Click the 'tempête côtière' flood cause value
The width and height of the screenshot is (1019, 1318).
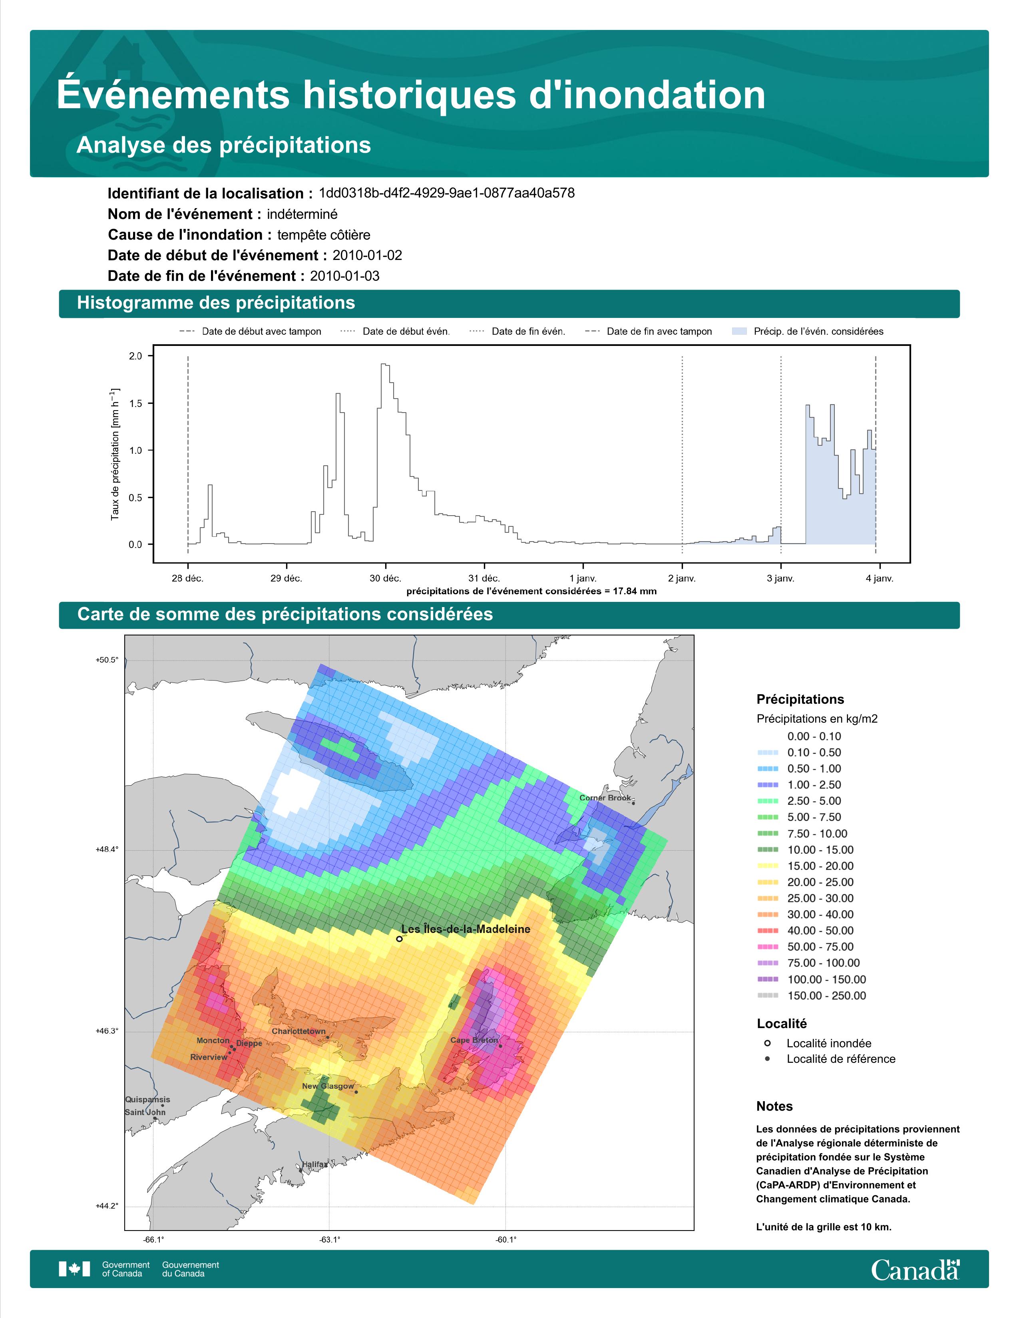[324, 235]
